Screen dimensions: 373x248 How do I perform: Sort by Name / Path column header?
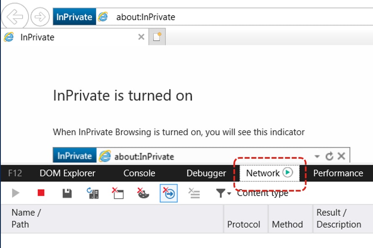(112, 219)
